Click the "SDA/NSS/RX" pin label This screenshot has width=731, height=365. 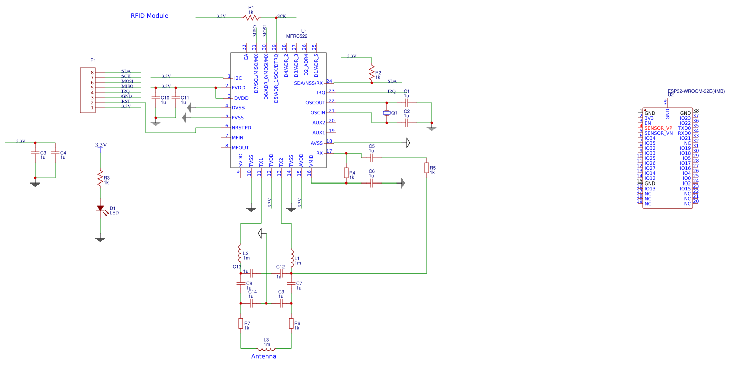coord(308,83)
